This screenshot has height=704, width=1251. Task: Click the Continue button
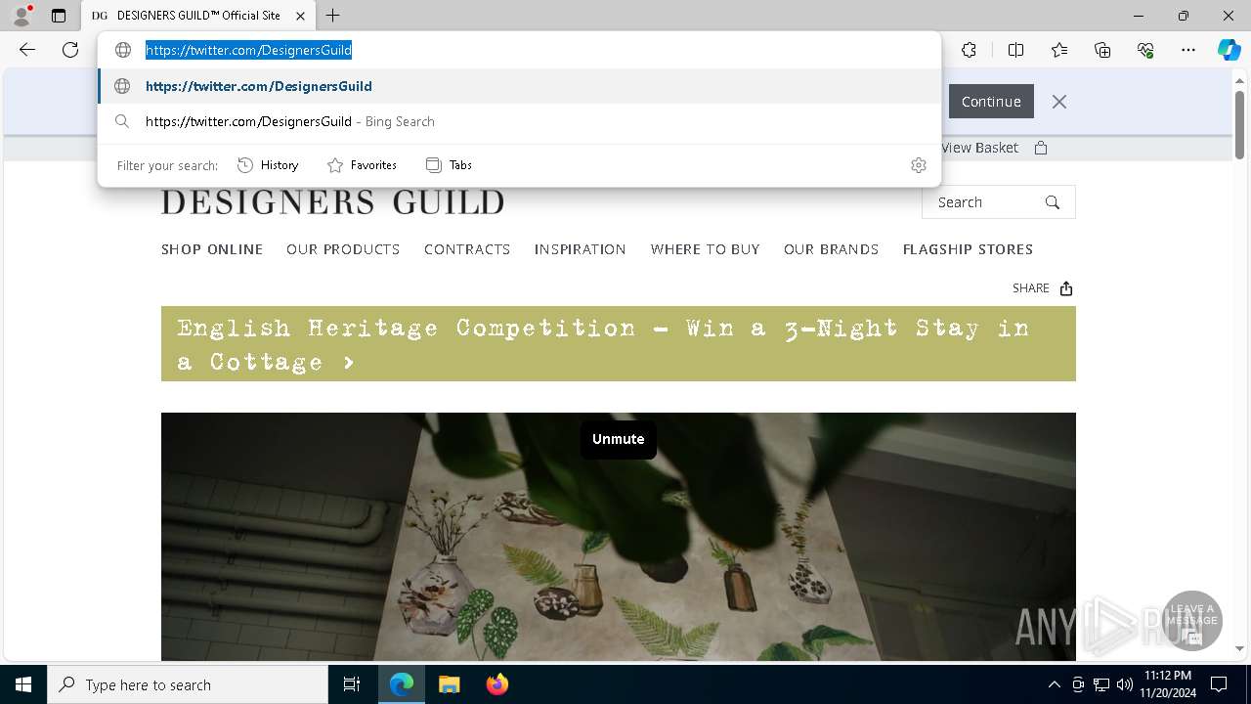pos(991,102)
